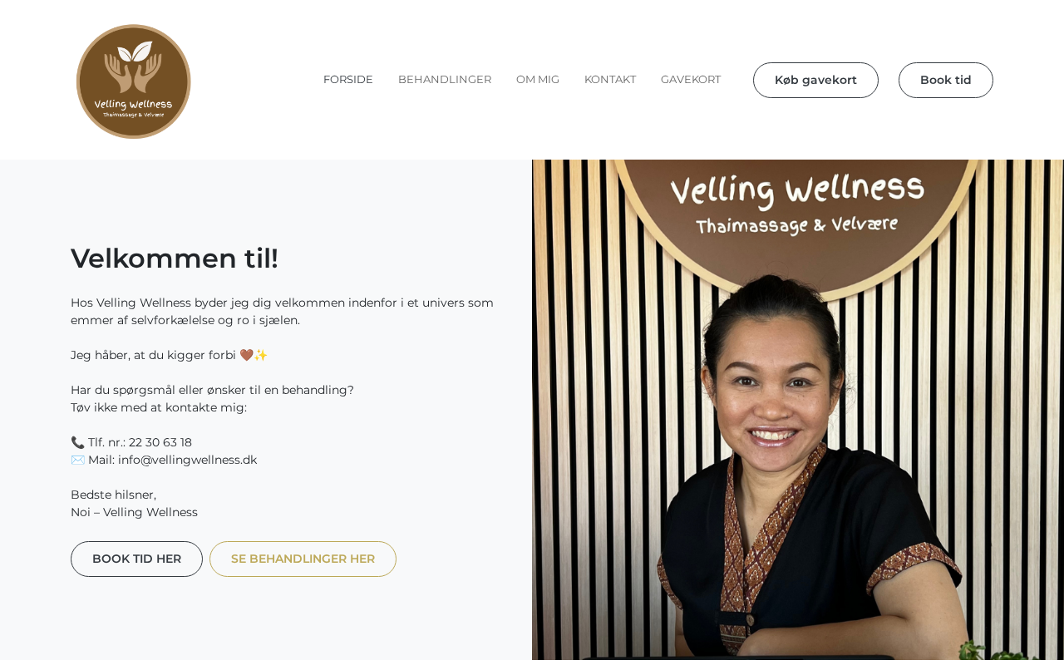Open the FORSIDE menu item

coord(348,80)
